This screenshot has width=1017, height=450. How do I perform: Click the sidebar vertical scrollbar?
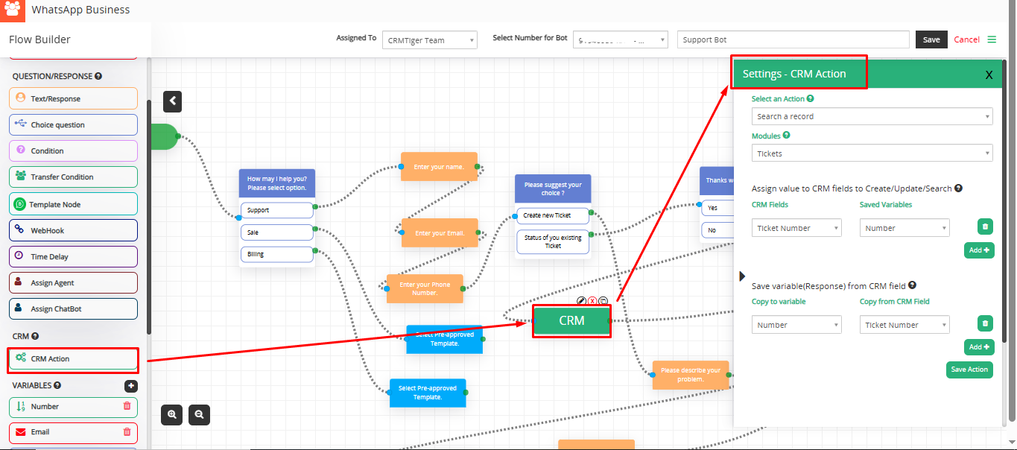coord(149,216)
